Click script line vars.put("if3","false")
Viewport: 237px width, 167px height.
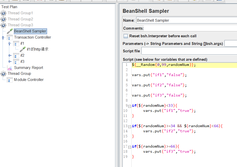(x=159, y=96)
